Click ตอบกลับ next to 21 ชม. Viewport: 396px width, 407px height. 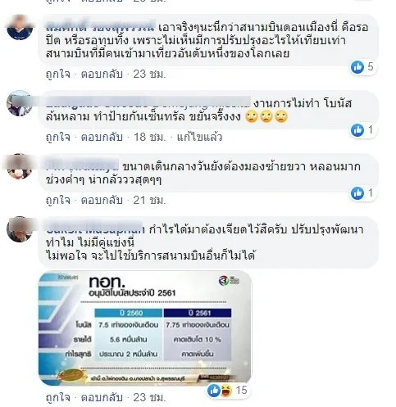pyautogui.click(x=102, y=201)
